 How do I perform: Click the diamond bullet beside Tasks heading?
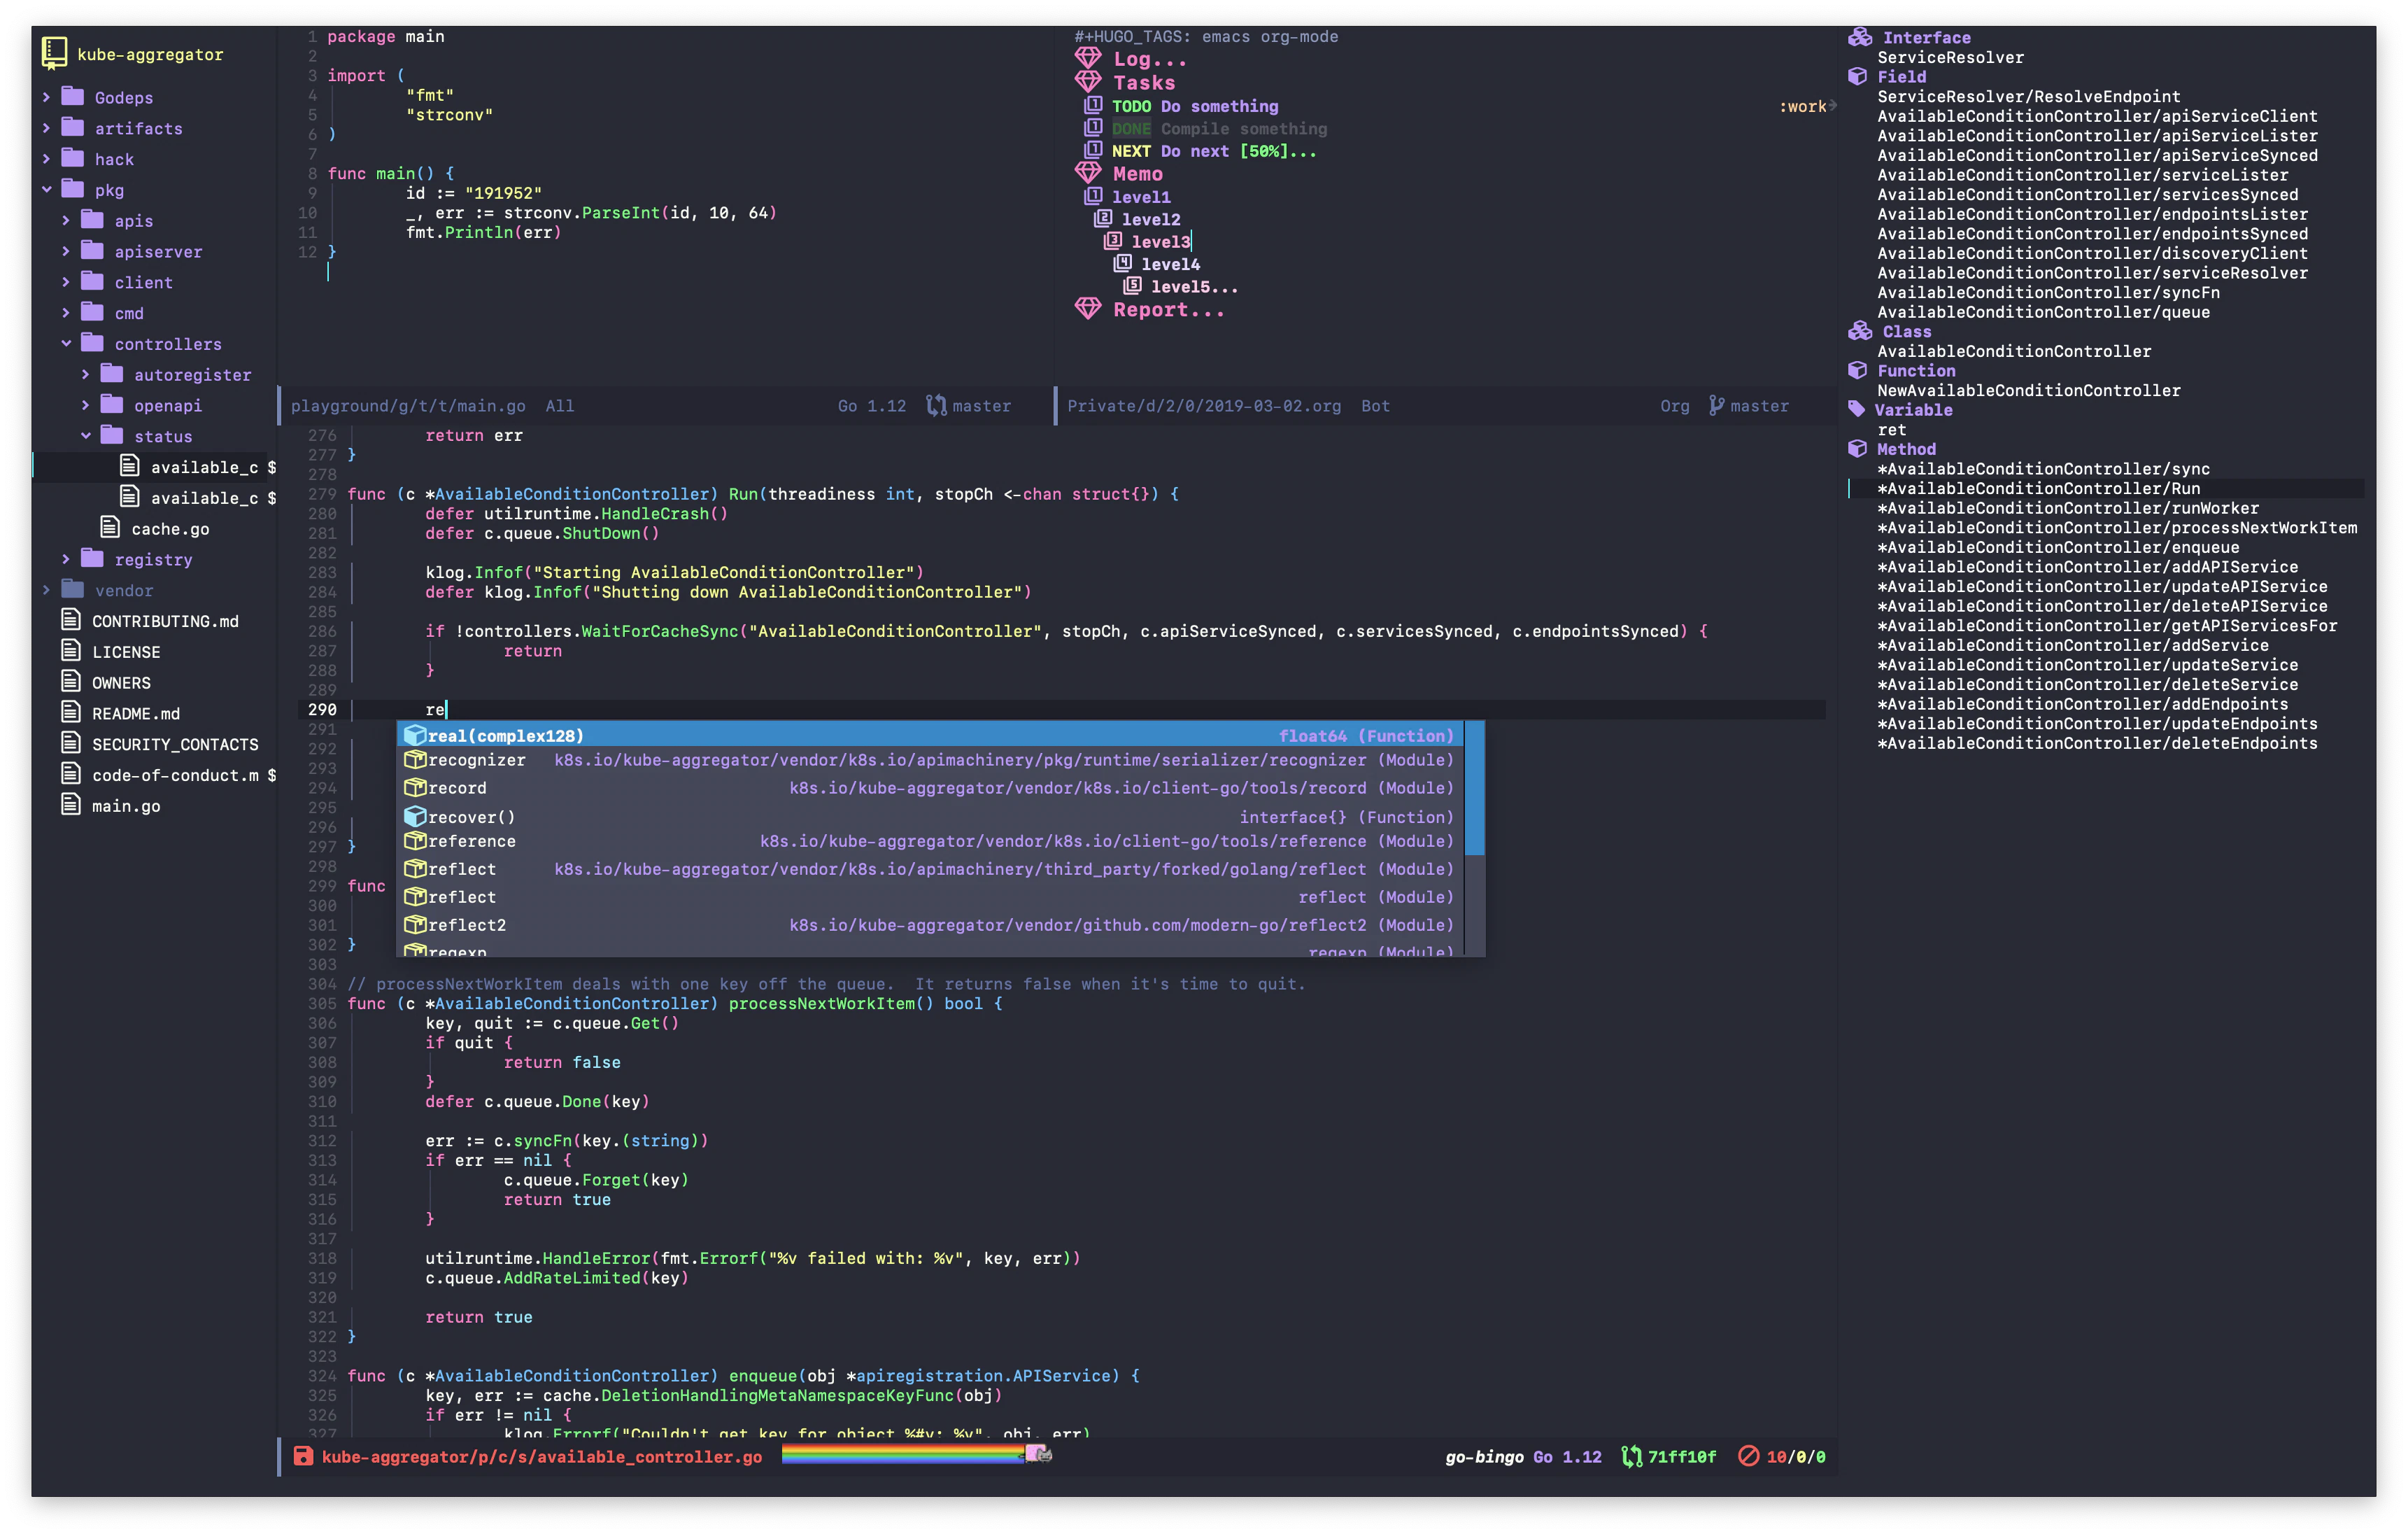click(x=1088, y=82)
